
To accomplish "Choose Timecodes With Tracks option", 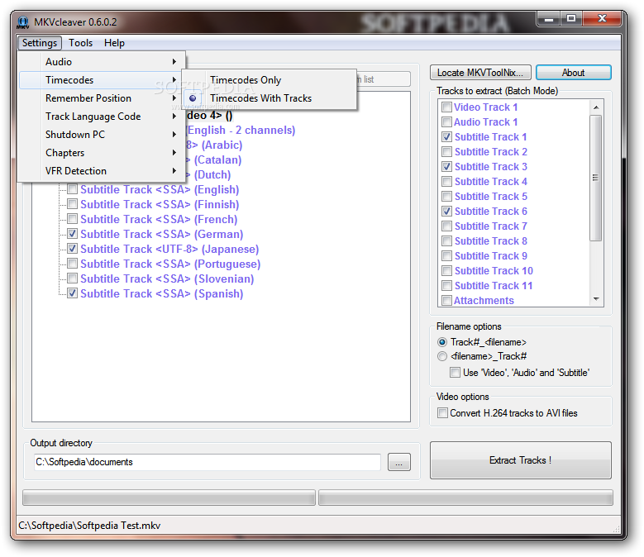I will coord(270,98).
